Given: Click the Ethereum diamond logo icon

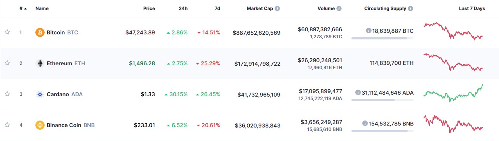Looking at the screenshot, I should (x=40, y=63).
